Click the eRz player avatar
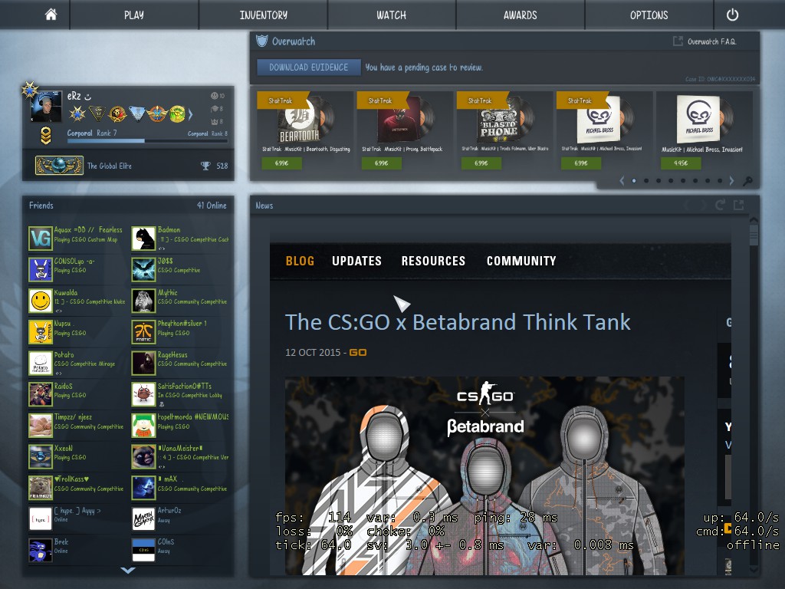Screen dimensions: 785x589 point(46,106)
